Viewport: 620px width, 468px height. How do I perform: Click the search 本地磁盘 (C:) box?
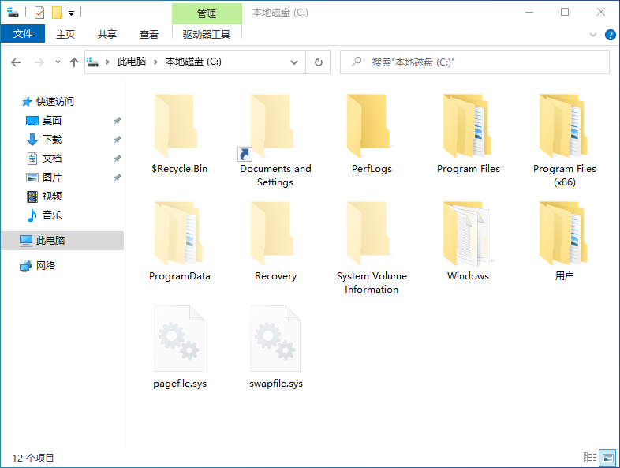point(475,62)
